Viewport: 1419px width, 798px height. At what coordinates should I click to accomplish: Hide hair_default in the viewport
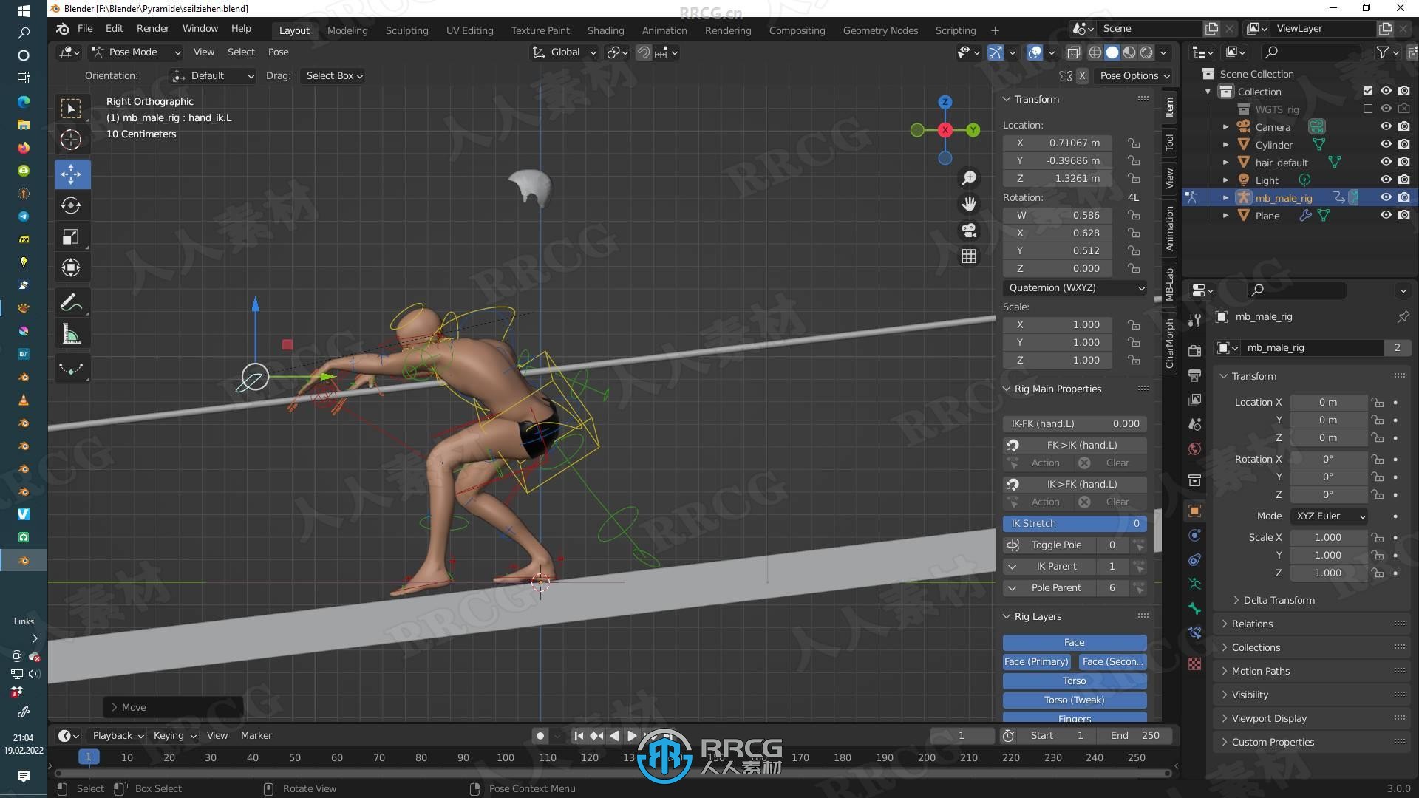(x=1386, y=163)
